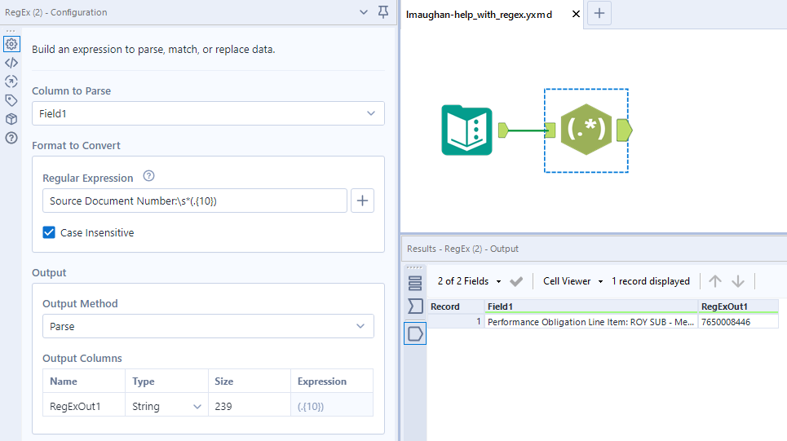The width and height of the screenshot is (787, 441).
Task: Open the XML code view icon
Action: pyautogui.click(x=11, y=63)
